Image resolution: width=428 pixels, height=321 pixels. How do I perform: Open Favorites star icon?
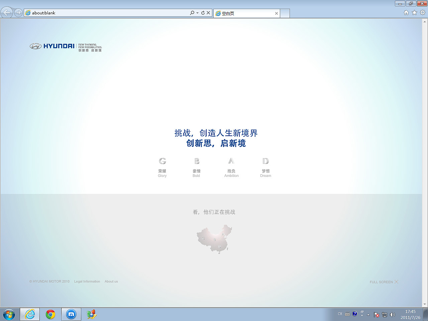coord(414,12)
